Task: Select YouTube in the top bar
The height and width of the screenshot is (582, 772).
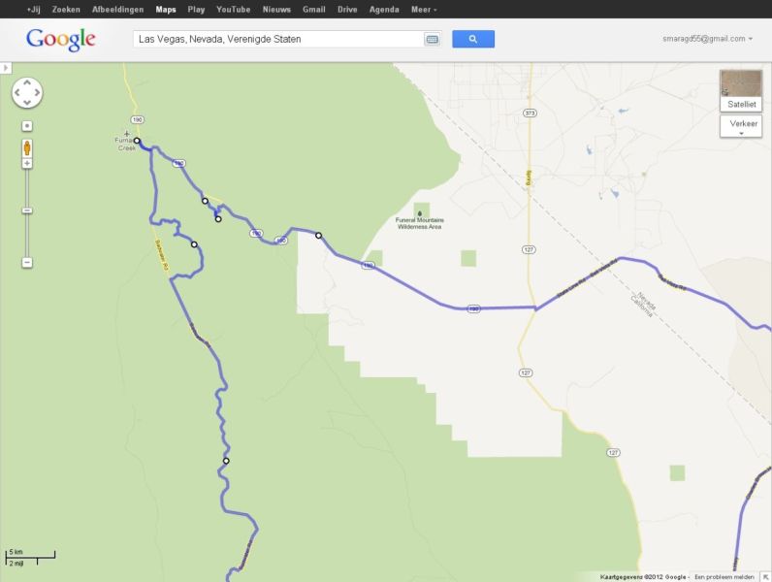Action: (234, 10)
